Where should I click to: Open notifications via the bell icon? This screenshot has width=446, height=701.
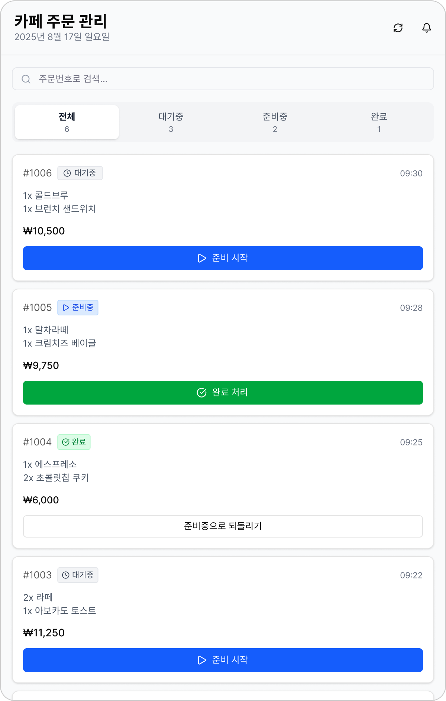click(427, 28)
